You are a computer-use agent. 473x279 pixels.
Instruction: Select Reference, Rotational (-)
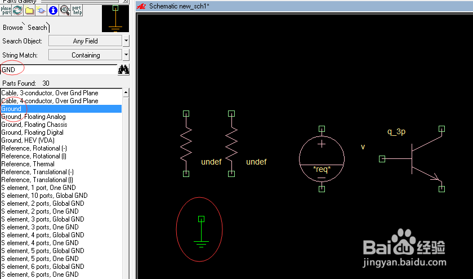point(61,148)
